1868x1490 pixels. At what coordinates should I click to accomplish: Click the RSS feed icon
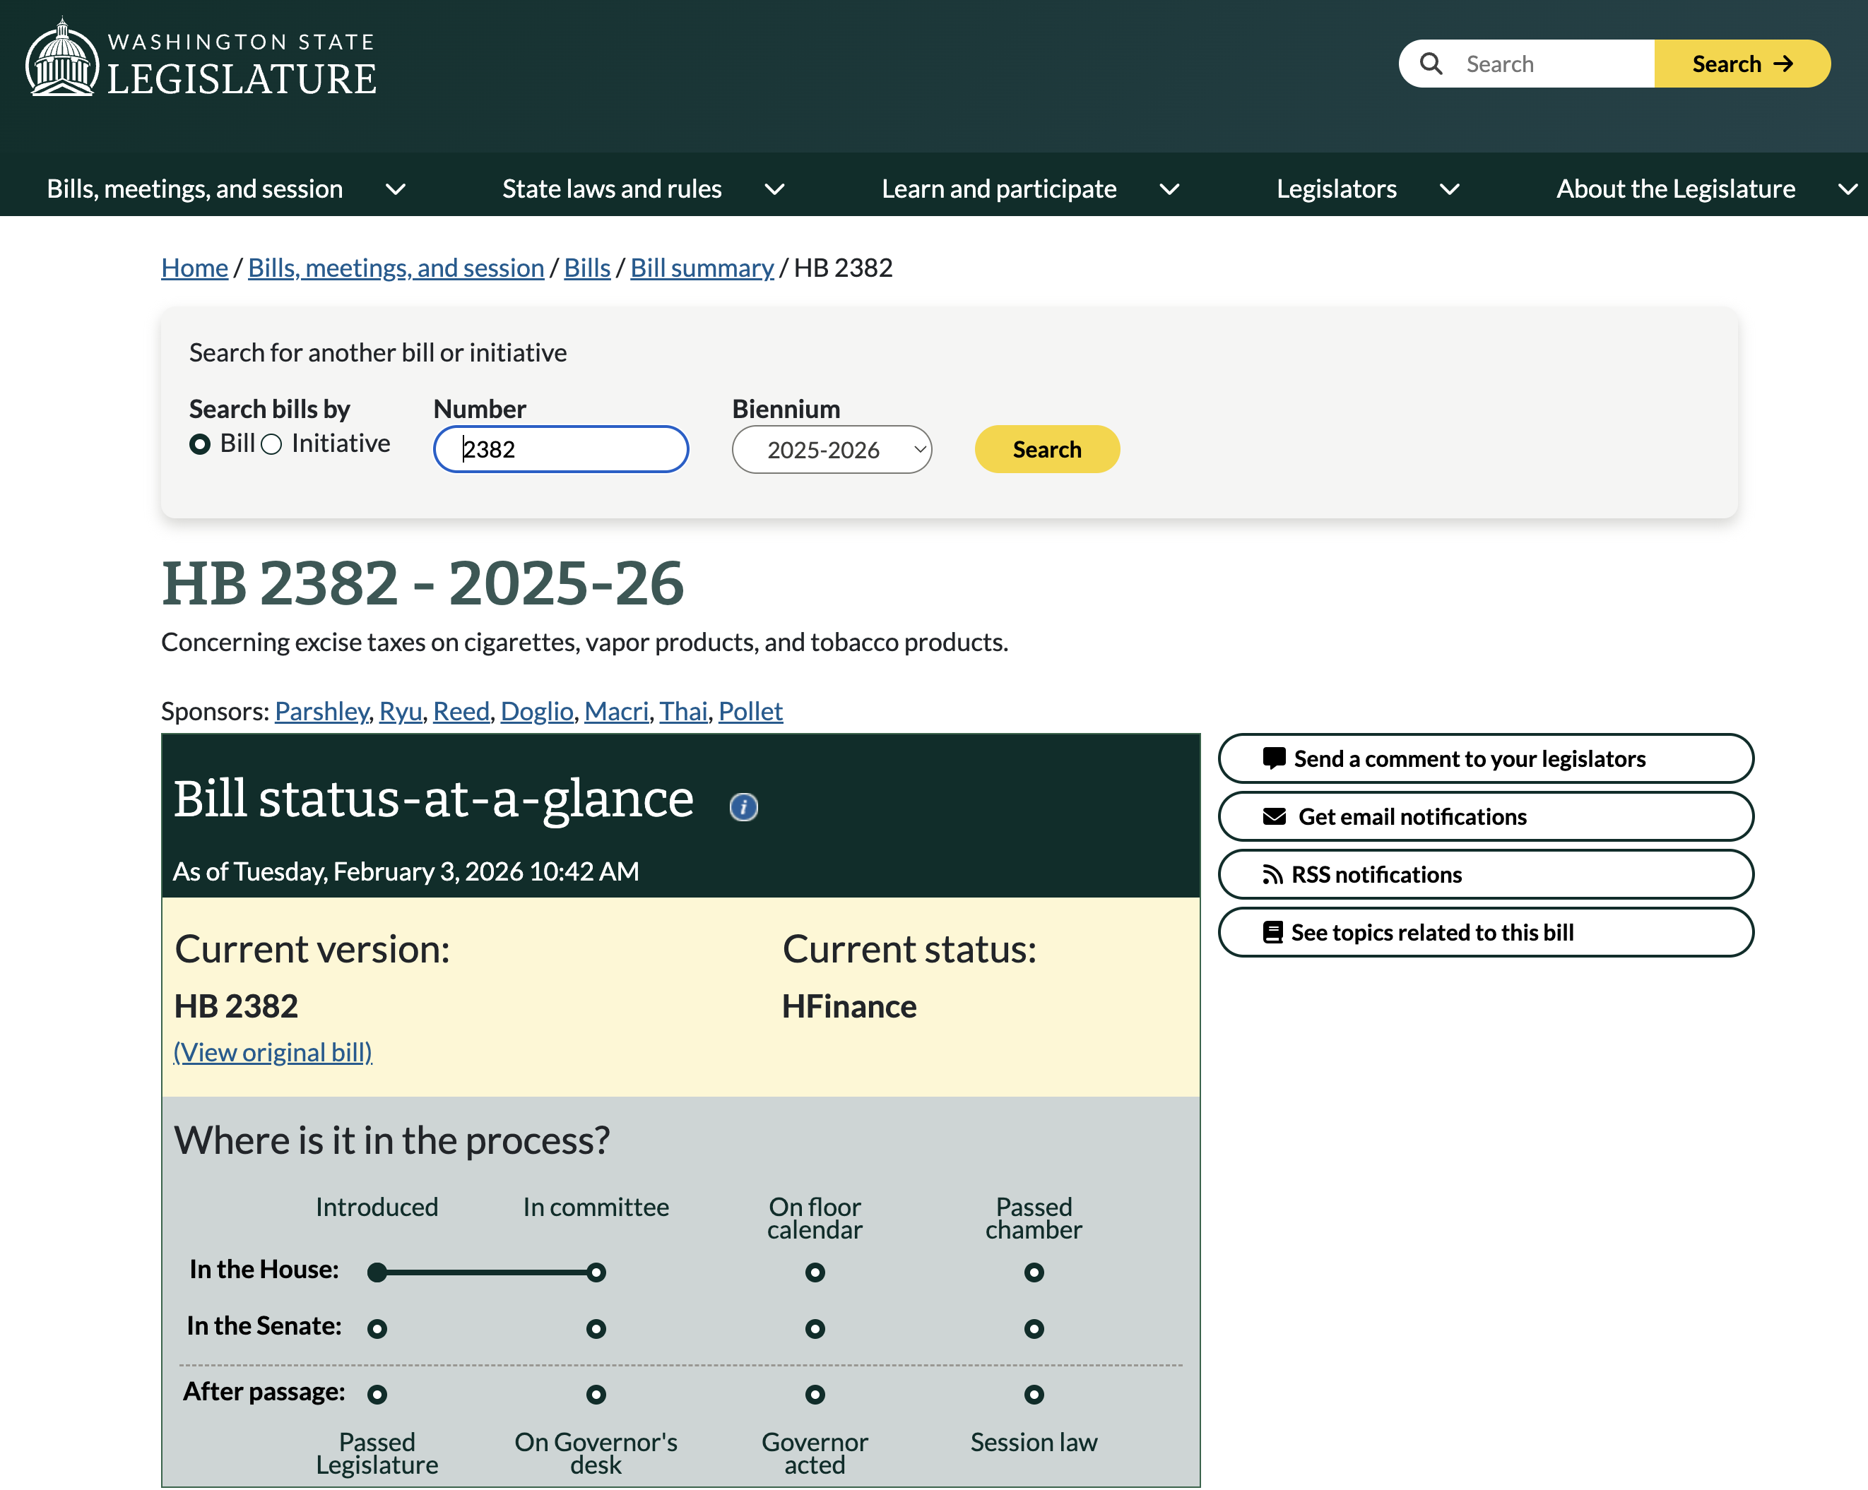coord(1272,874)
